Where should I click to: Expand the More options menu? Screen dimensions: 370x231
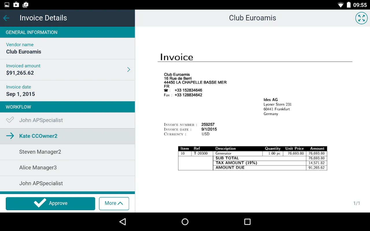pyautogui.click(x=114, y=203)
